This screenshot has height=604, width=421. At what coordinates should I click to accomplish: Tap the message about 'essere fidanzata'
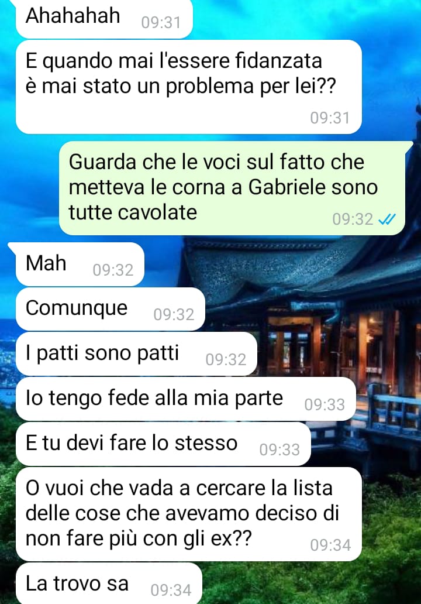pyautogui.click(x=188, y=87)
